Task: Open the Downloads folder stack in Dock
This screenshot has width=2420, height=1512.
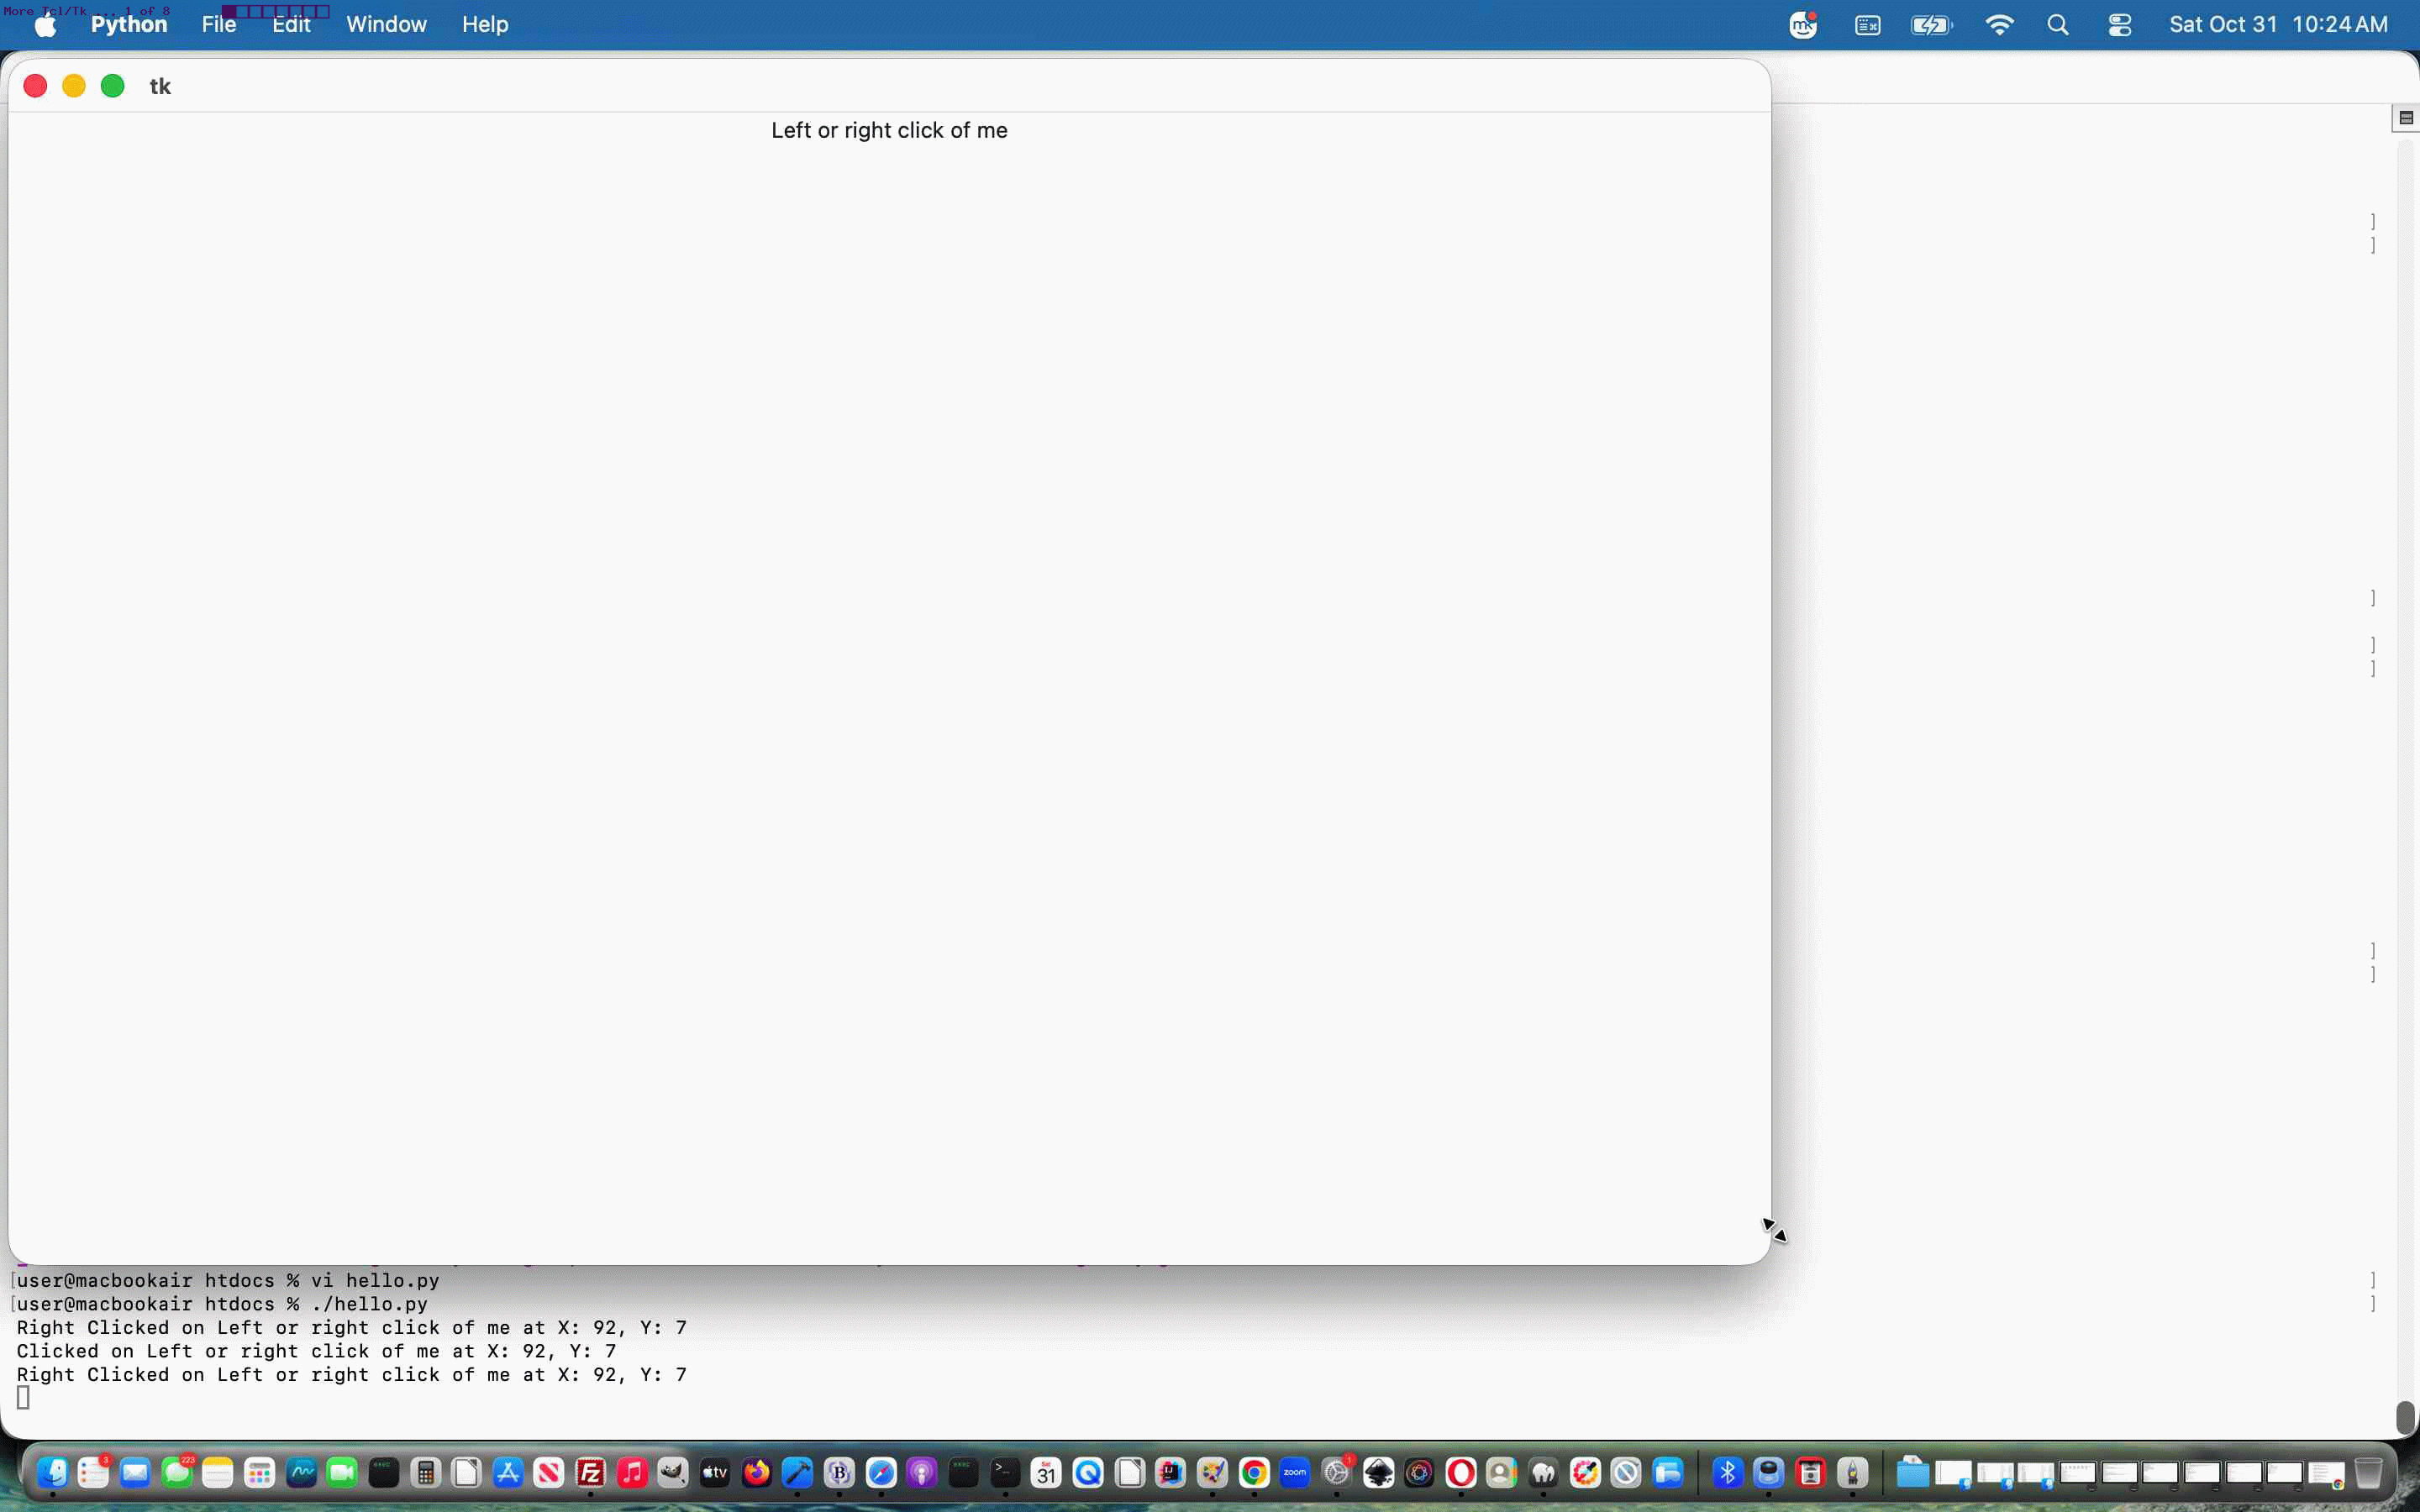Action: pyautogui.click(x=1912, y=1472)
